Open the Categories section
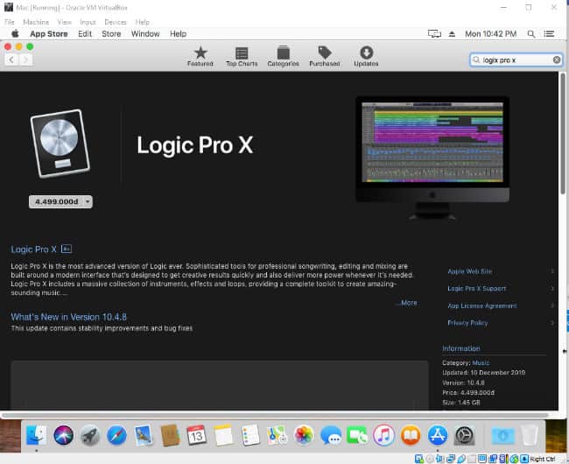 point(283,57)
